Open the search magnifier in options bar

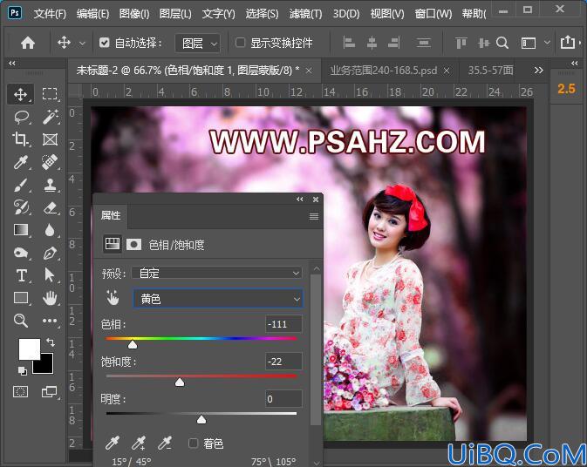(502, 43)
